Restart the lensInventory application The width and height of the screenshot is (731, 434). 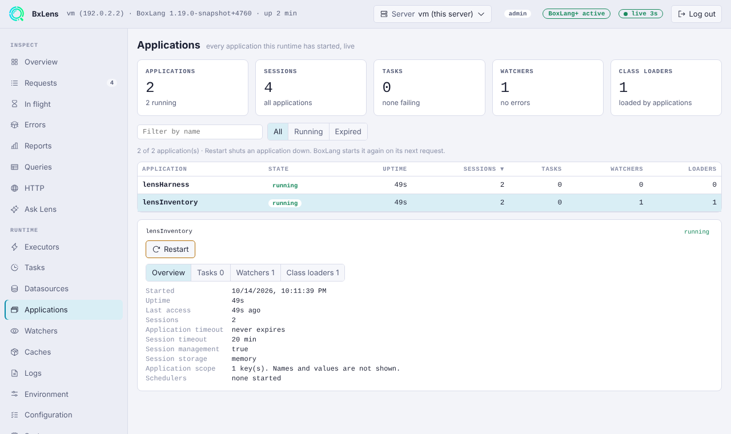pos(170,249)
